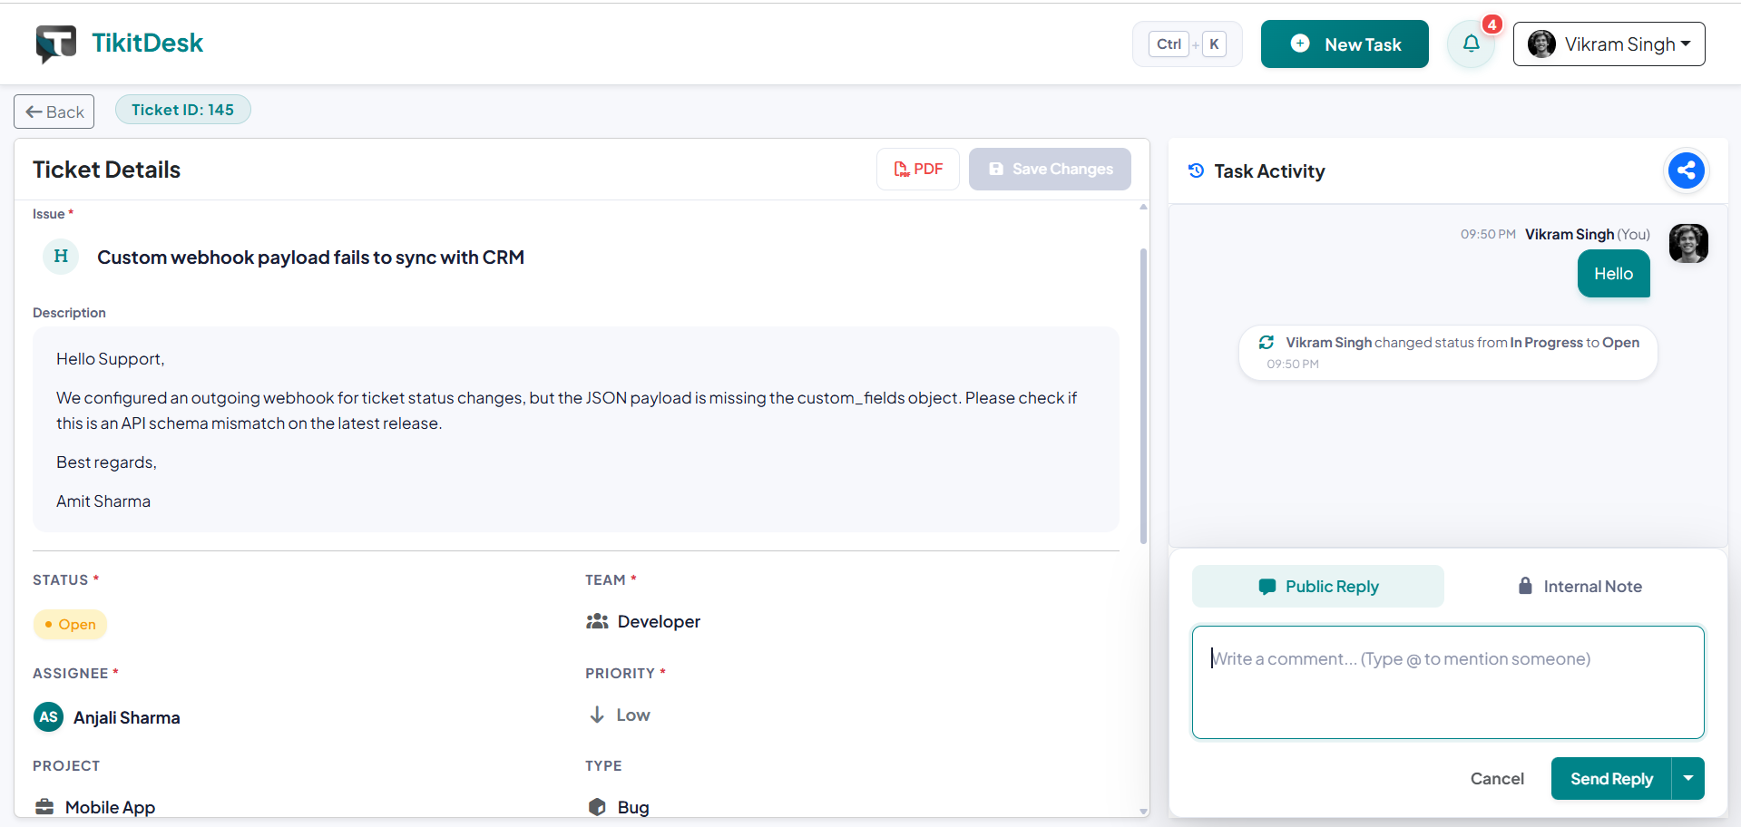1741x827 pixels.
Task: Click the Bug type cube icon
Action: pos(597,806)
